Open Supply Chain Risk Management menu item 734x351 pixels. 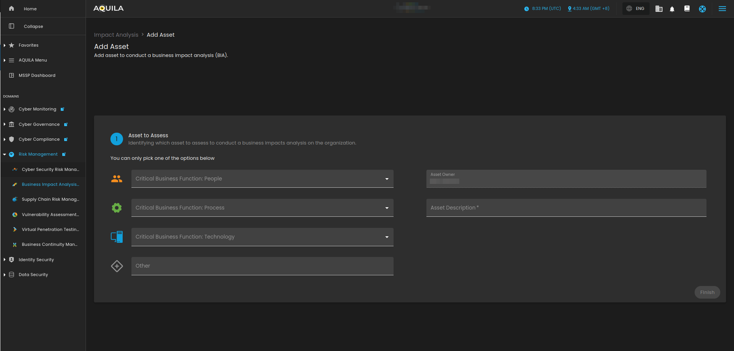(x=50, y=199)
